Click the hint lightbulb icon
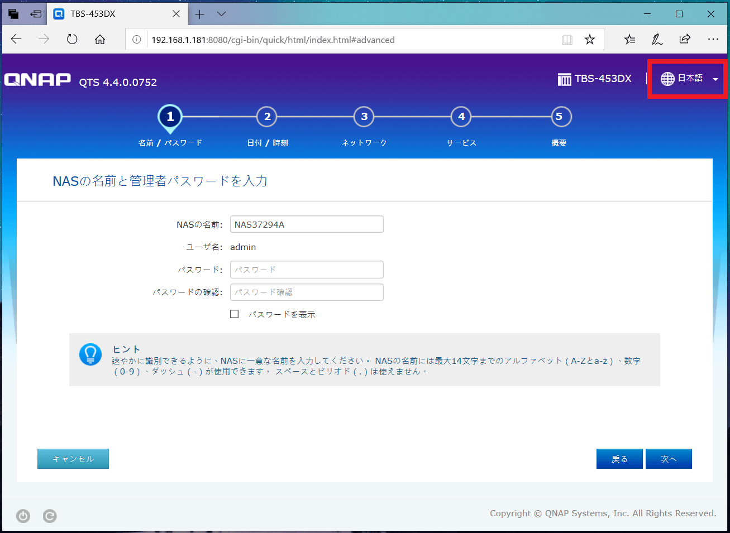The height and width of the screenshot is (533, 730). (90, 354)
